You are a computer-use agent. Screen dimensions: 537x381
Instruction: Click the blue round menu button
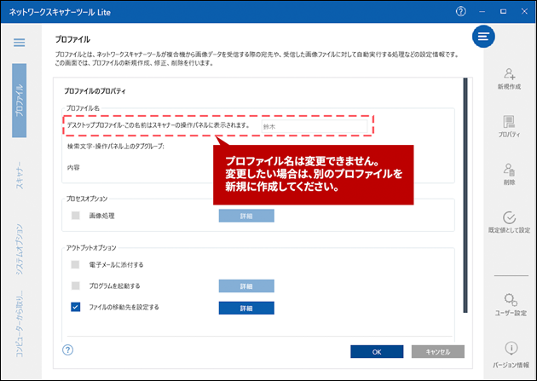484,37
